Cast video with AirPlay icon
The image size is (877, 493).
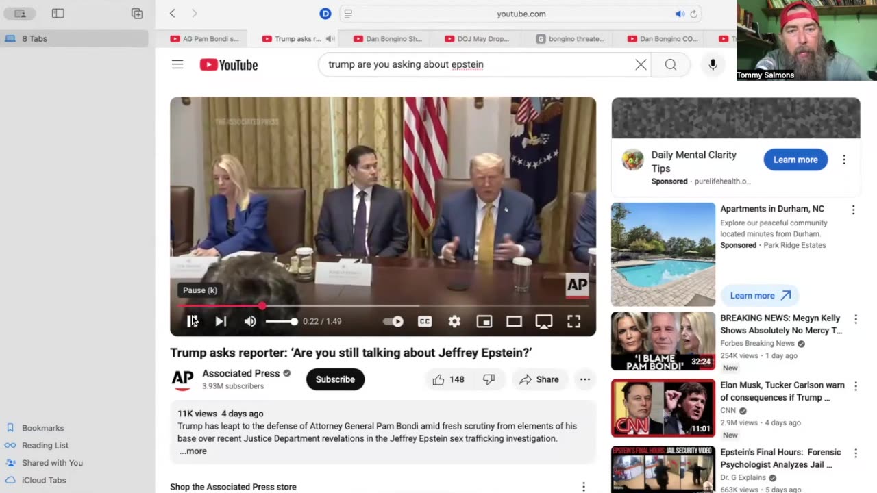pyautogui.click(x=544, y=321)
